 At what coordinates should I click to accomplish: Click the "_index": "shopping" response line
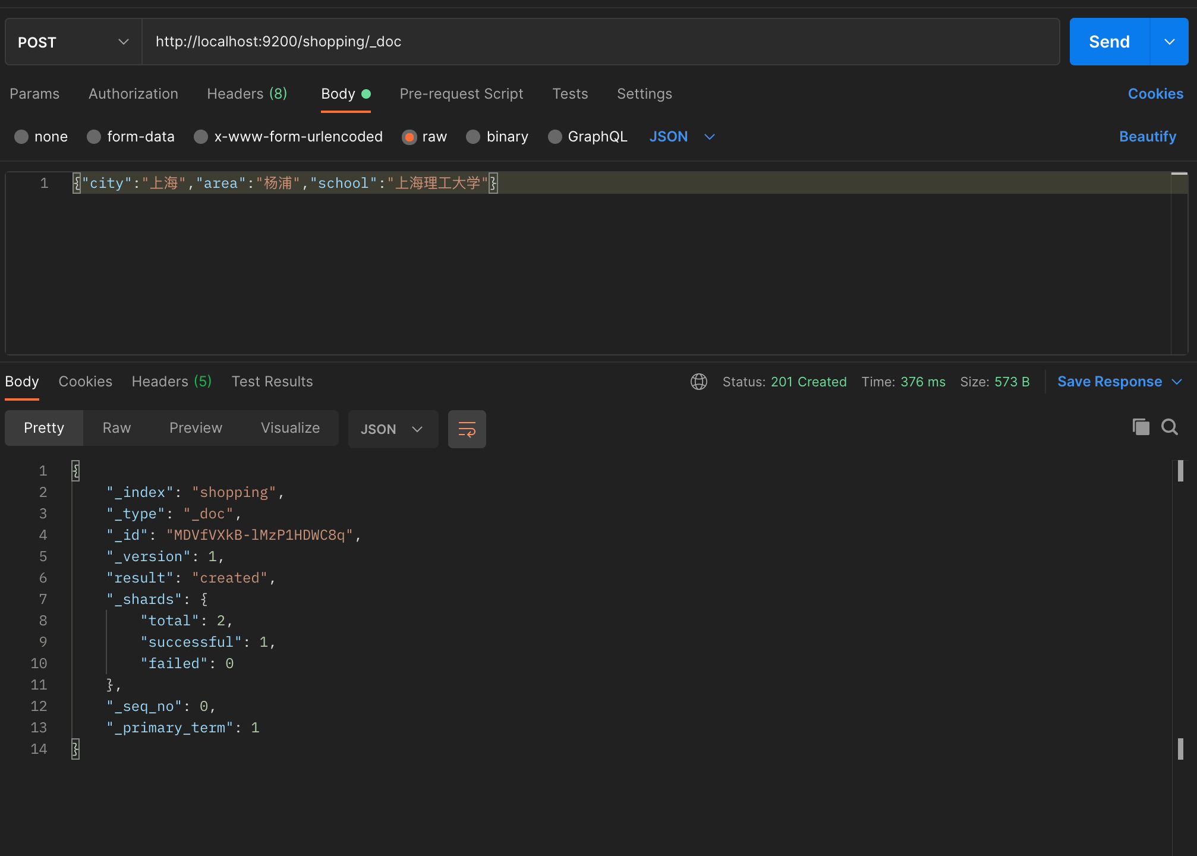coord(196,492)
